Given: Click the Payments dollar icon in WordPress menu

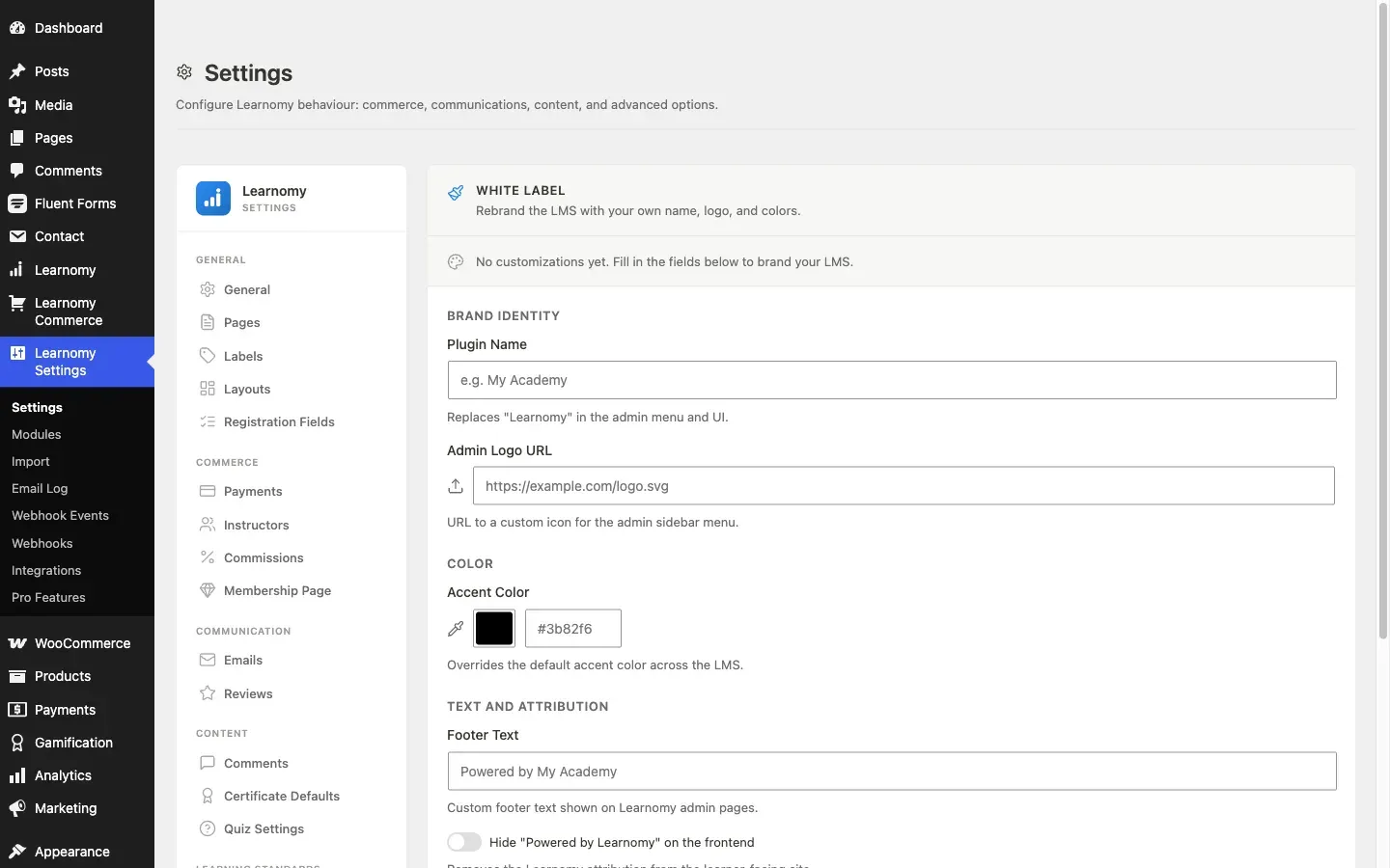Looking at the screenshot, I should point(17,710).
